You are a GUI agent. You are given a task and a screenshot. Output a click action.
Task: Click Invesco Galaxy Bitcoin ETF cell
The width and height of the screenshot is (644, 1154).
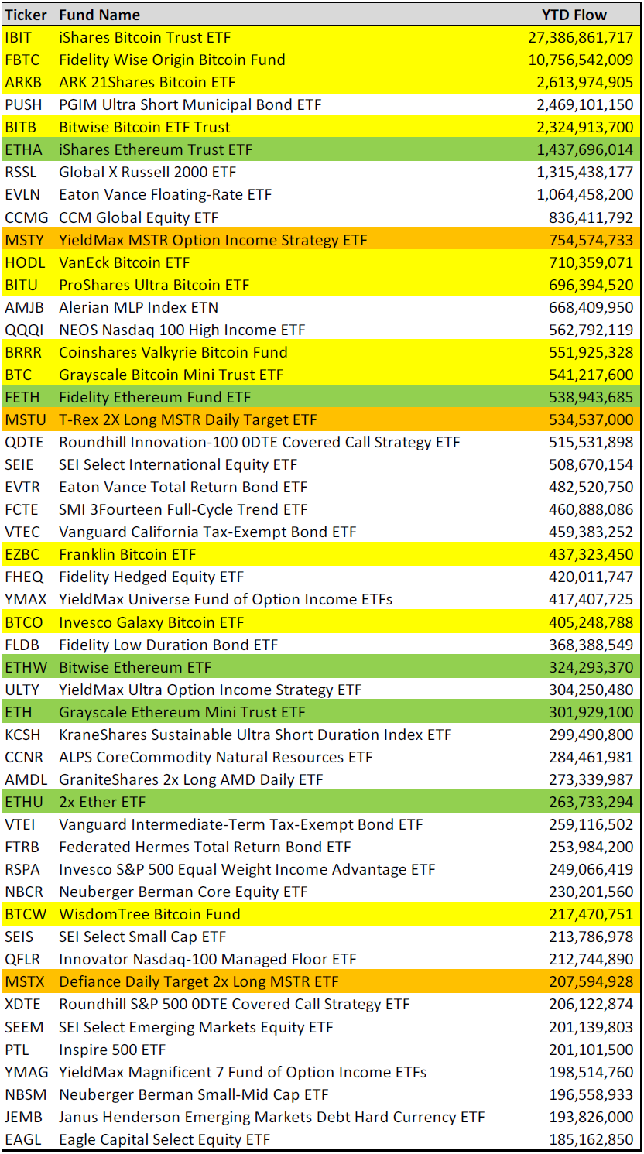[x=151, y=622]
